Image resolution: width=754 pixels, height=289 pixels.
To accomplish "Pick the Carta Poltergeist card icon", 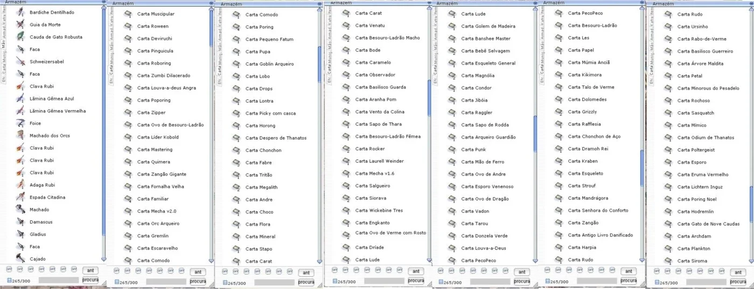I will [668, 150].
